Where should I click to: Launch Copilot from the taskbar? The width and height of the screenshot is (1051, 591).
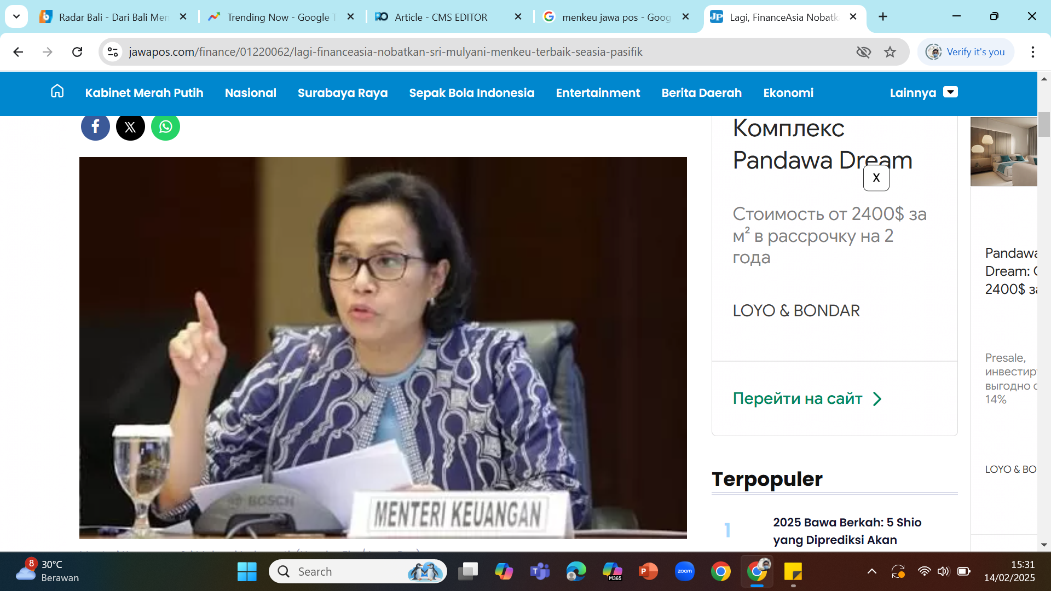coord(504,572)
